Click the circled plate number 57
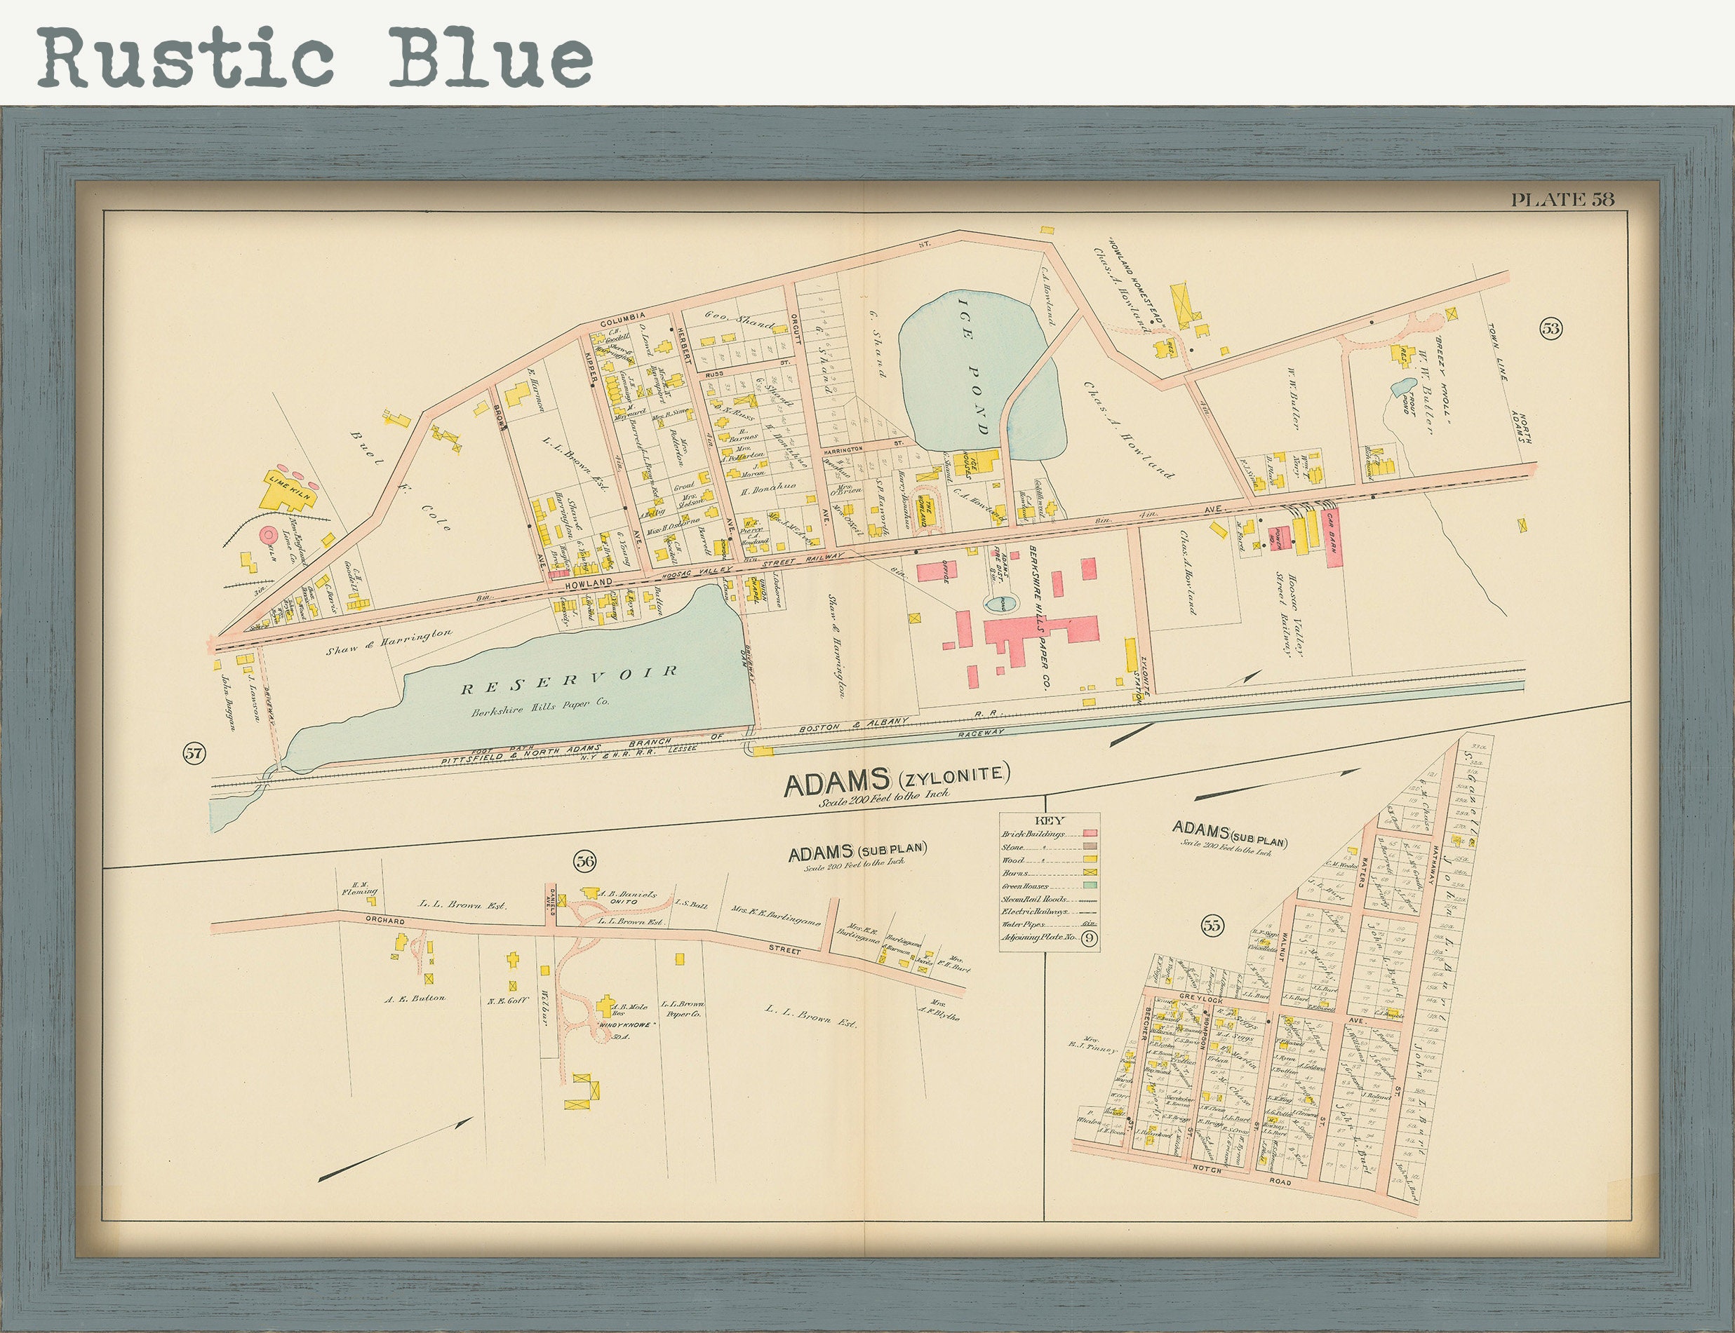1735x1333 pixels. (x=194, y=753)
